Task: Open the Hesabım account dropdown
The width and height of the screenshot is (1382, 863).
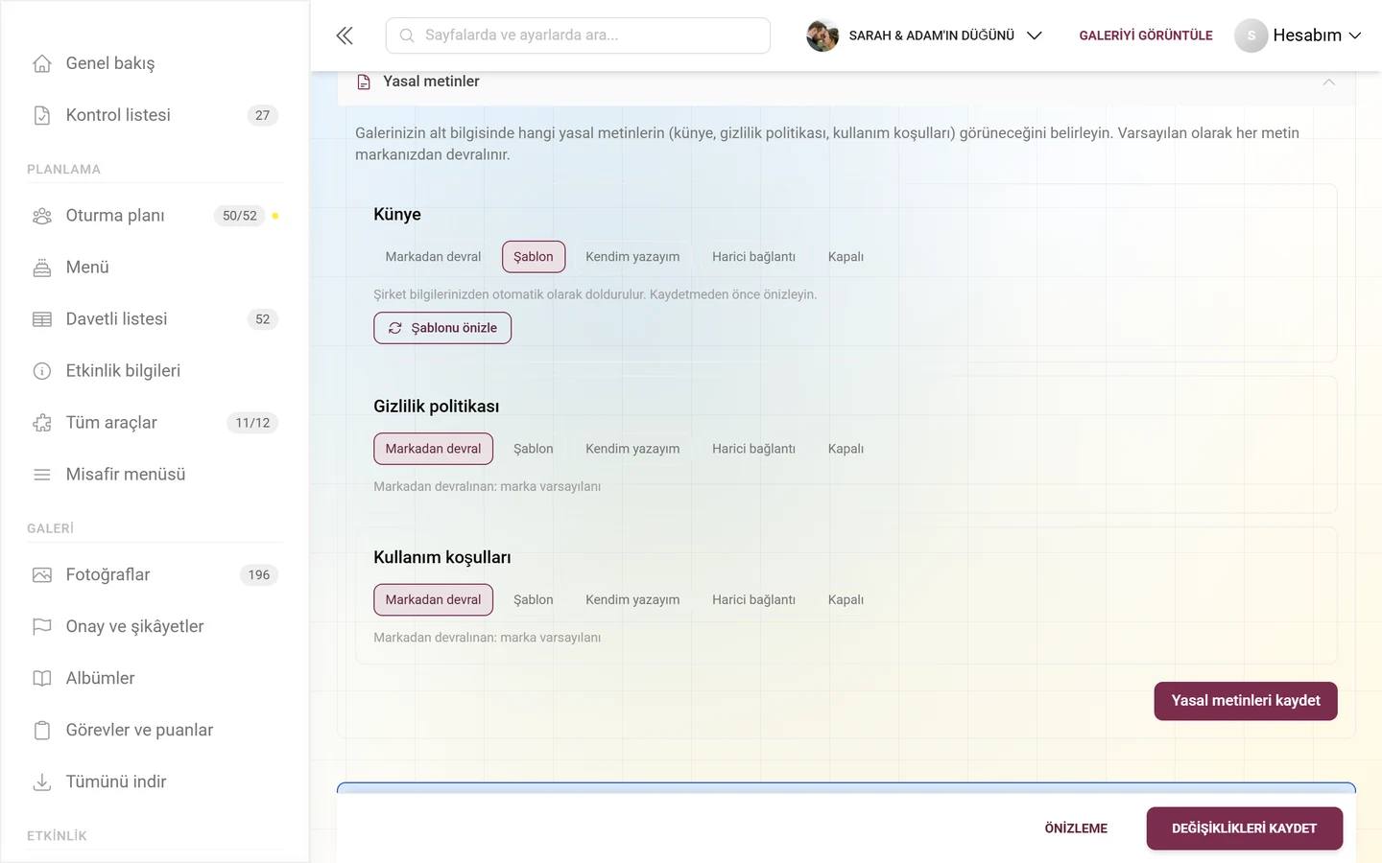Action: [x=1298, y=35]
